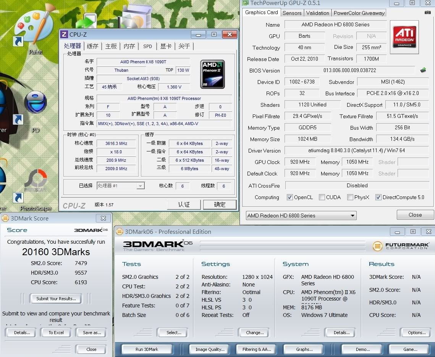Viewport: 435px width, 357px height.
Task: Click the GPU 'Barts' field in GPU-Z
Action: 305,36
